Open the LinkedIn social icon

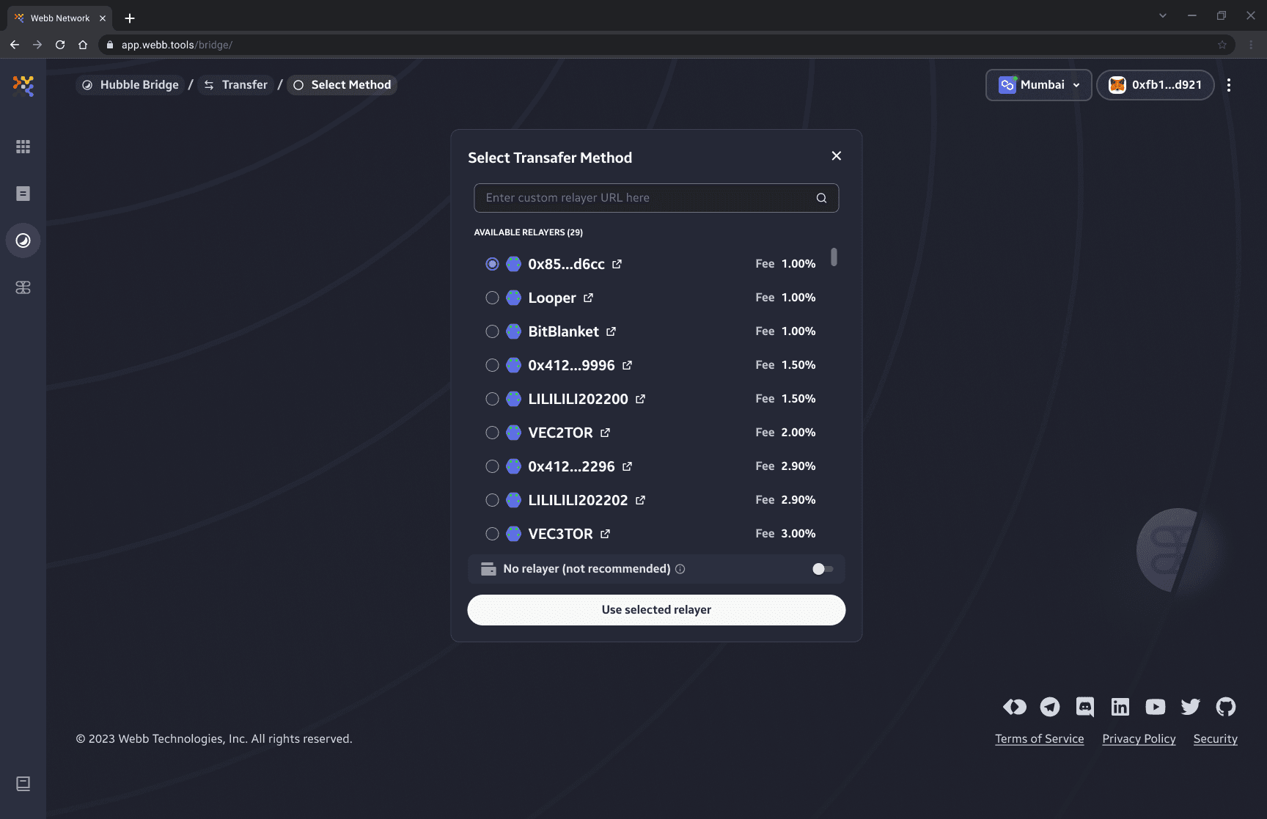1120,707
